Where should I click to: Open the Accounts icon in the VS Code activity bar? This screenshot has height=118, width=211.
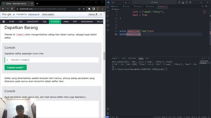tap(108, 109)
